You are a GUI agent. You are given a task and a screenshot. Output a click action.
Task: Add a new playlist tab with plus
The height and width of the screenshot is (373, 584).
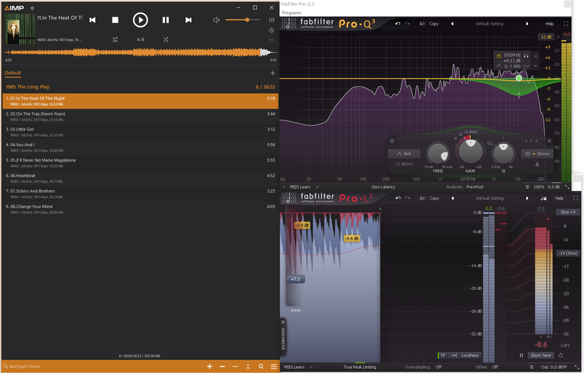click(x=272, y=73)
